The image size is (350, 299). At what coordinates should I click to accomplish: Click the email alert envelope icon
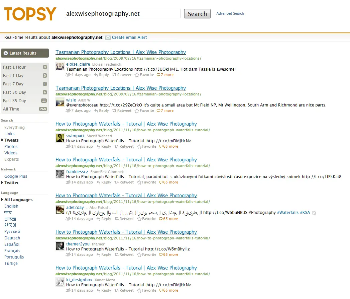click(x=108, y=38)
